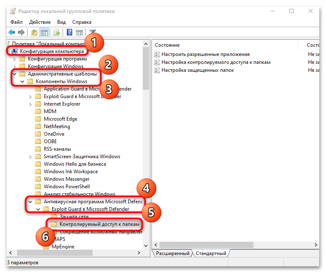Click the folder icon beside RSS-каналы
The width and height of the screenshot is (326, 273).
click(x=38, y=149)
